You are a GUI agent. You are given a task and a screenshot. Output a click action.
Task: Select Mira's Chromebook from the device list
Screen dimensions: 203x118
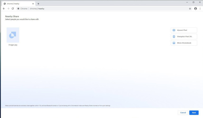point(184,43)
